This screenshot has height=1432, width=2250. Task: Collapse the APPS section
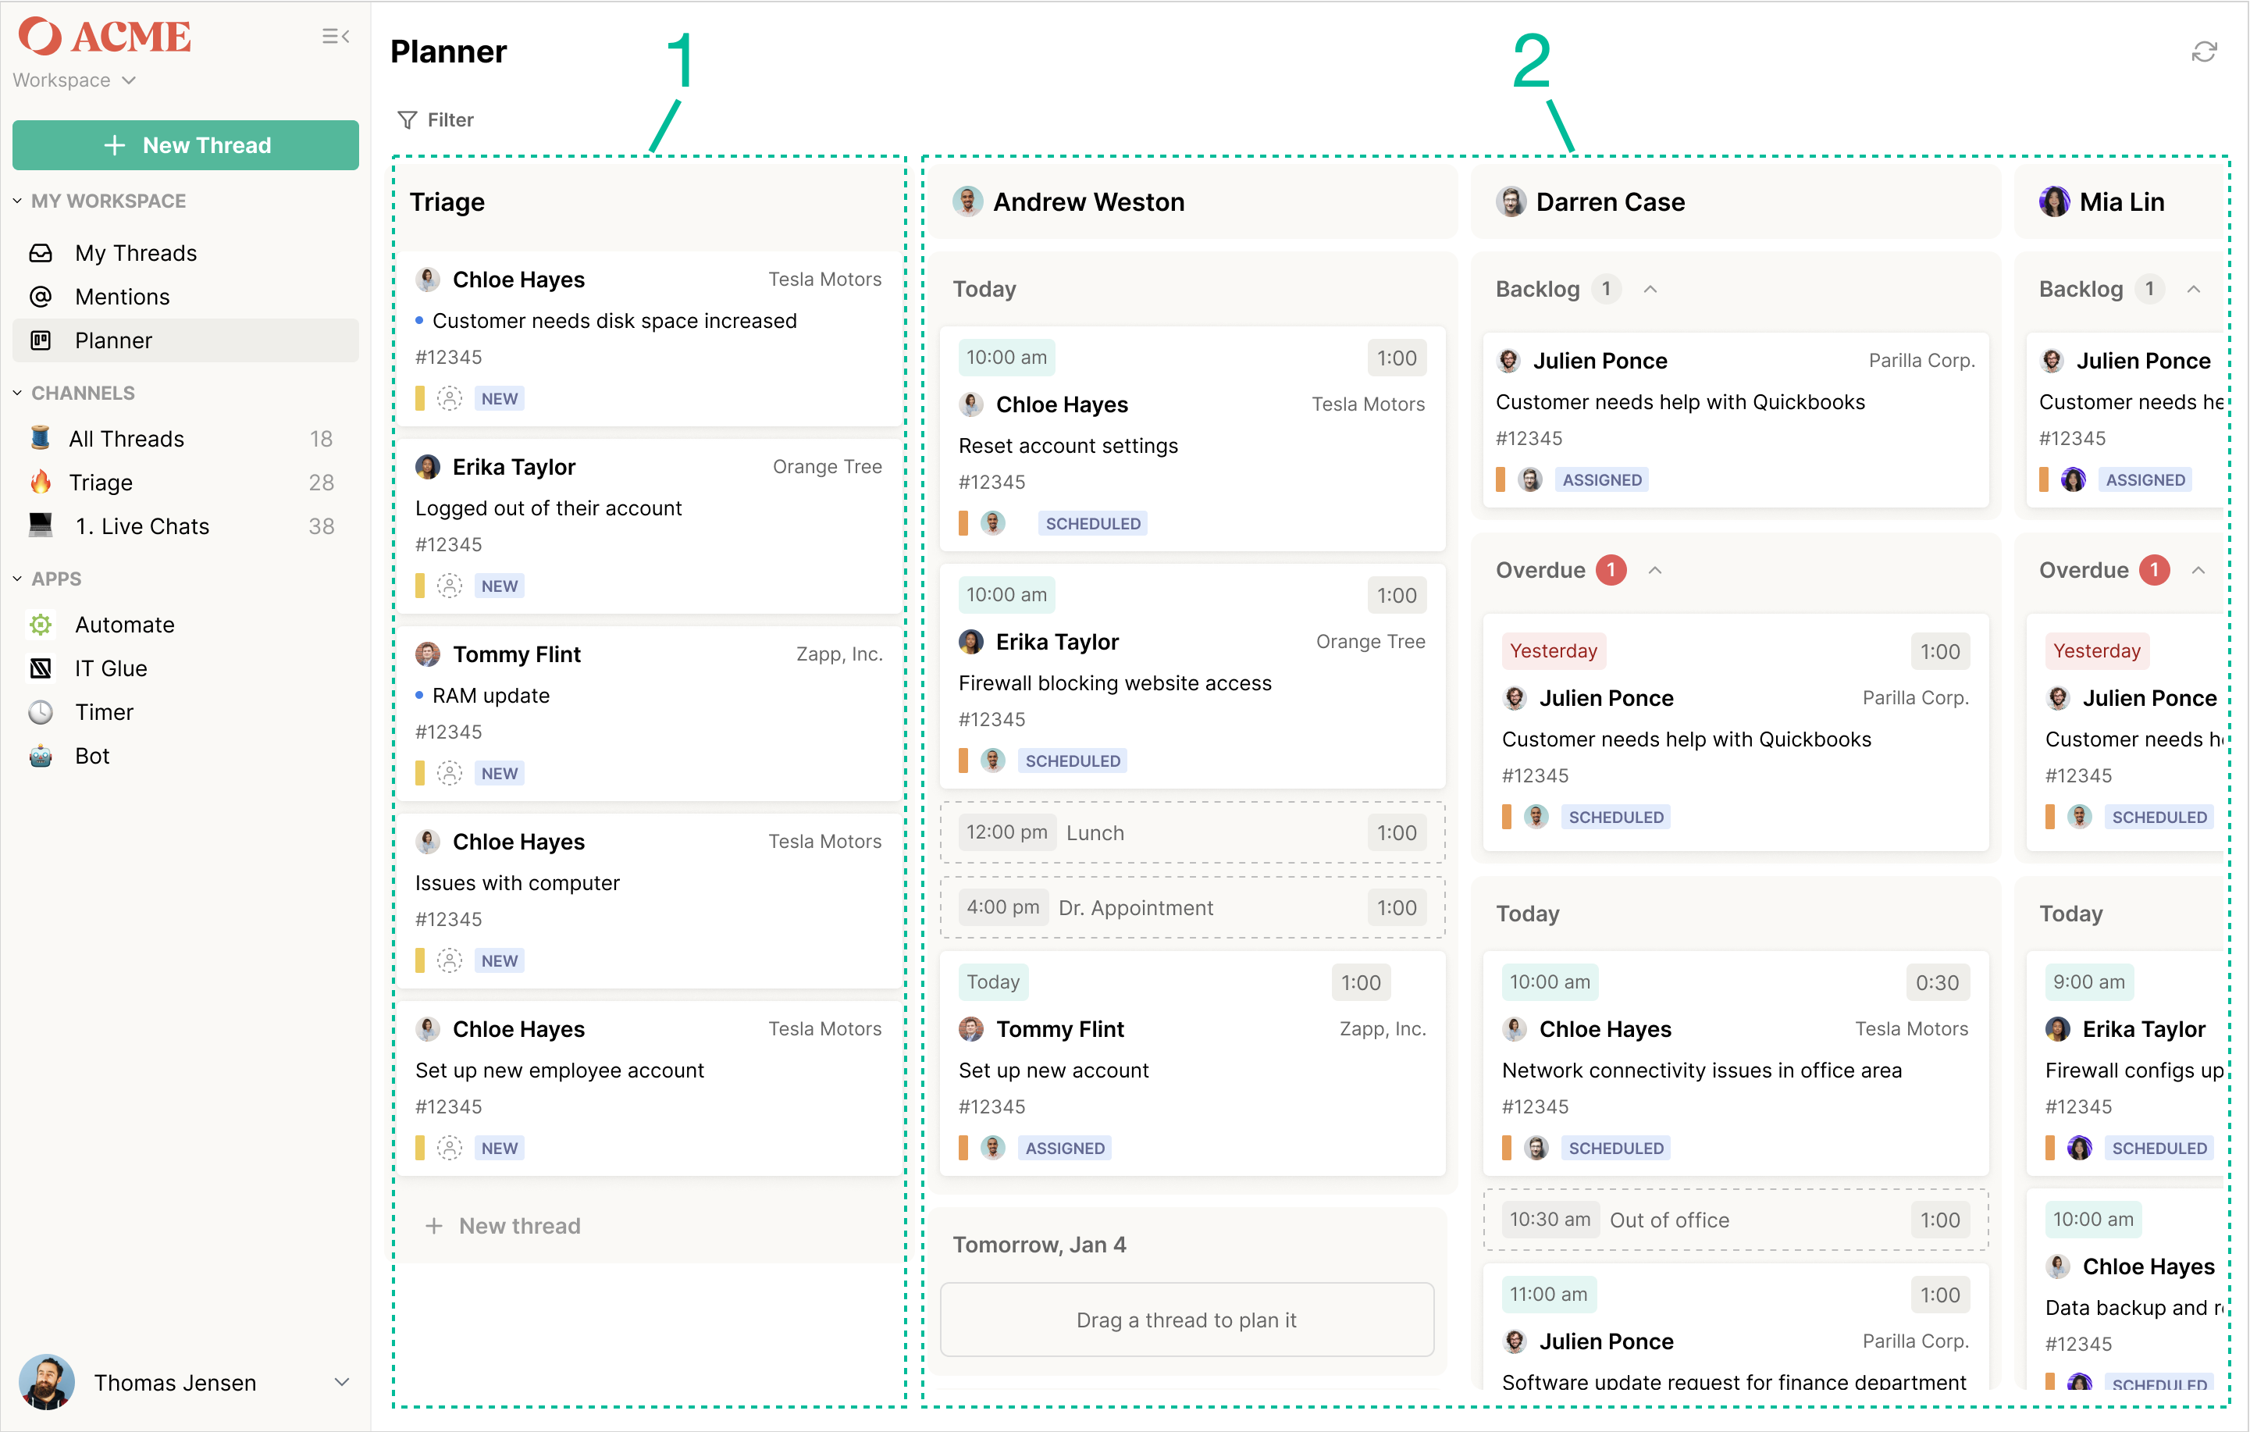coord(17,579)
